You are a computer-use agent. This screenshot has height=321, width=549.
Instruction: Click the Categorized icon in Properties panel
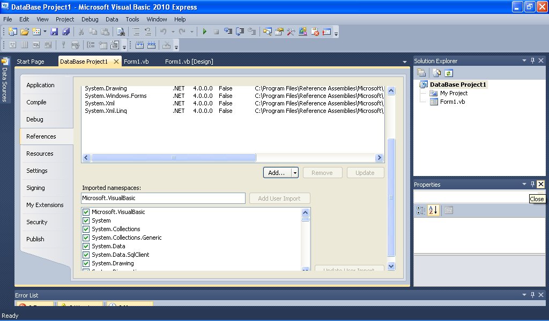(x=421, y=210)
